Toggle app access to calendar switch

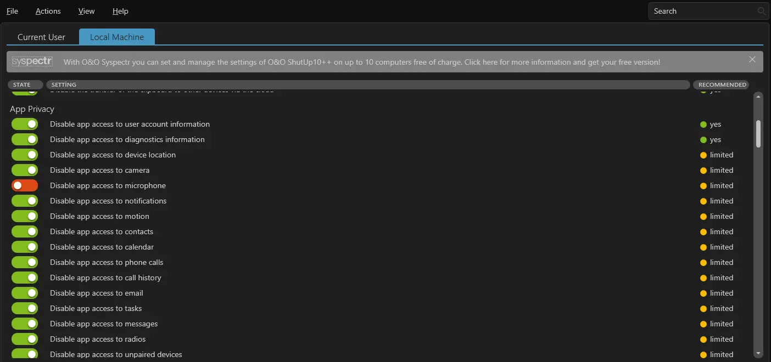(25, 247)
